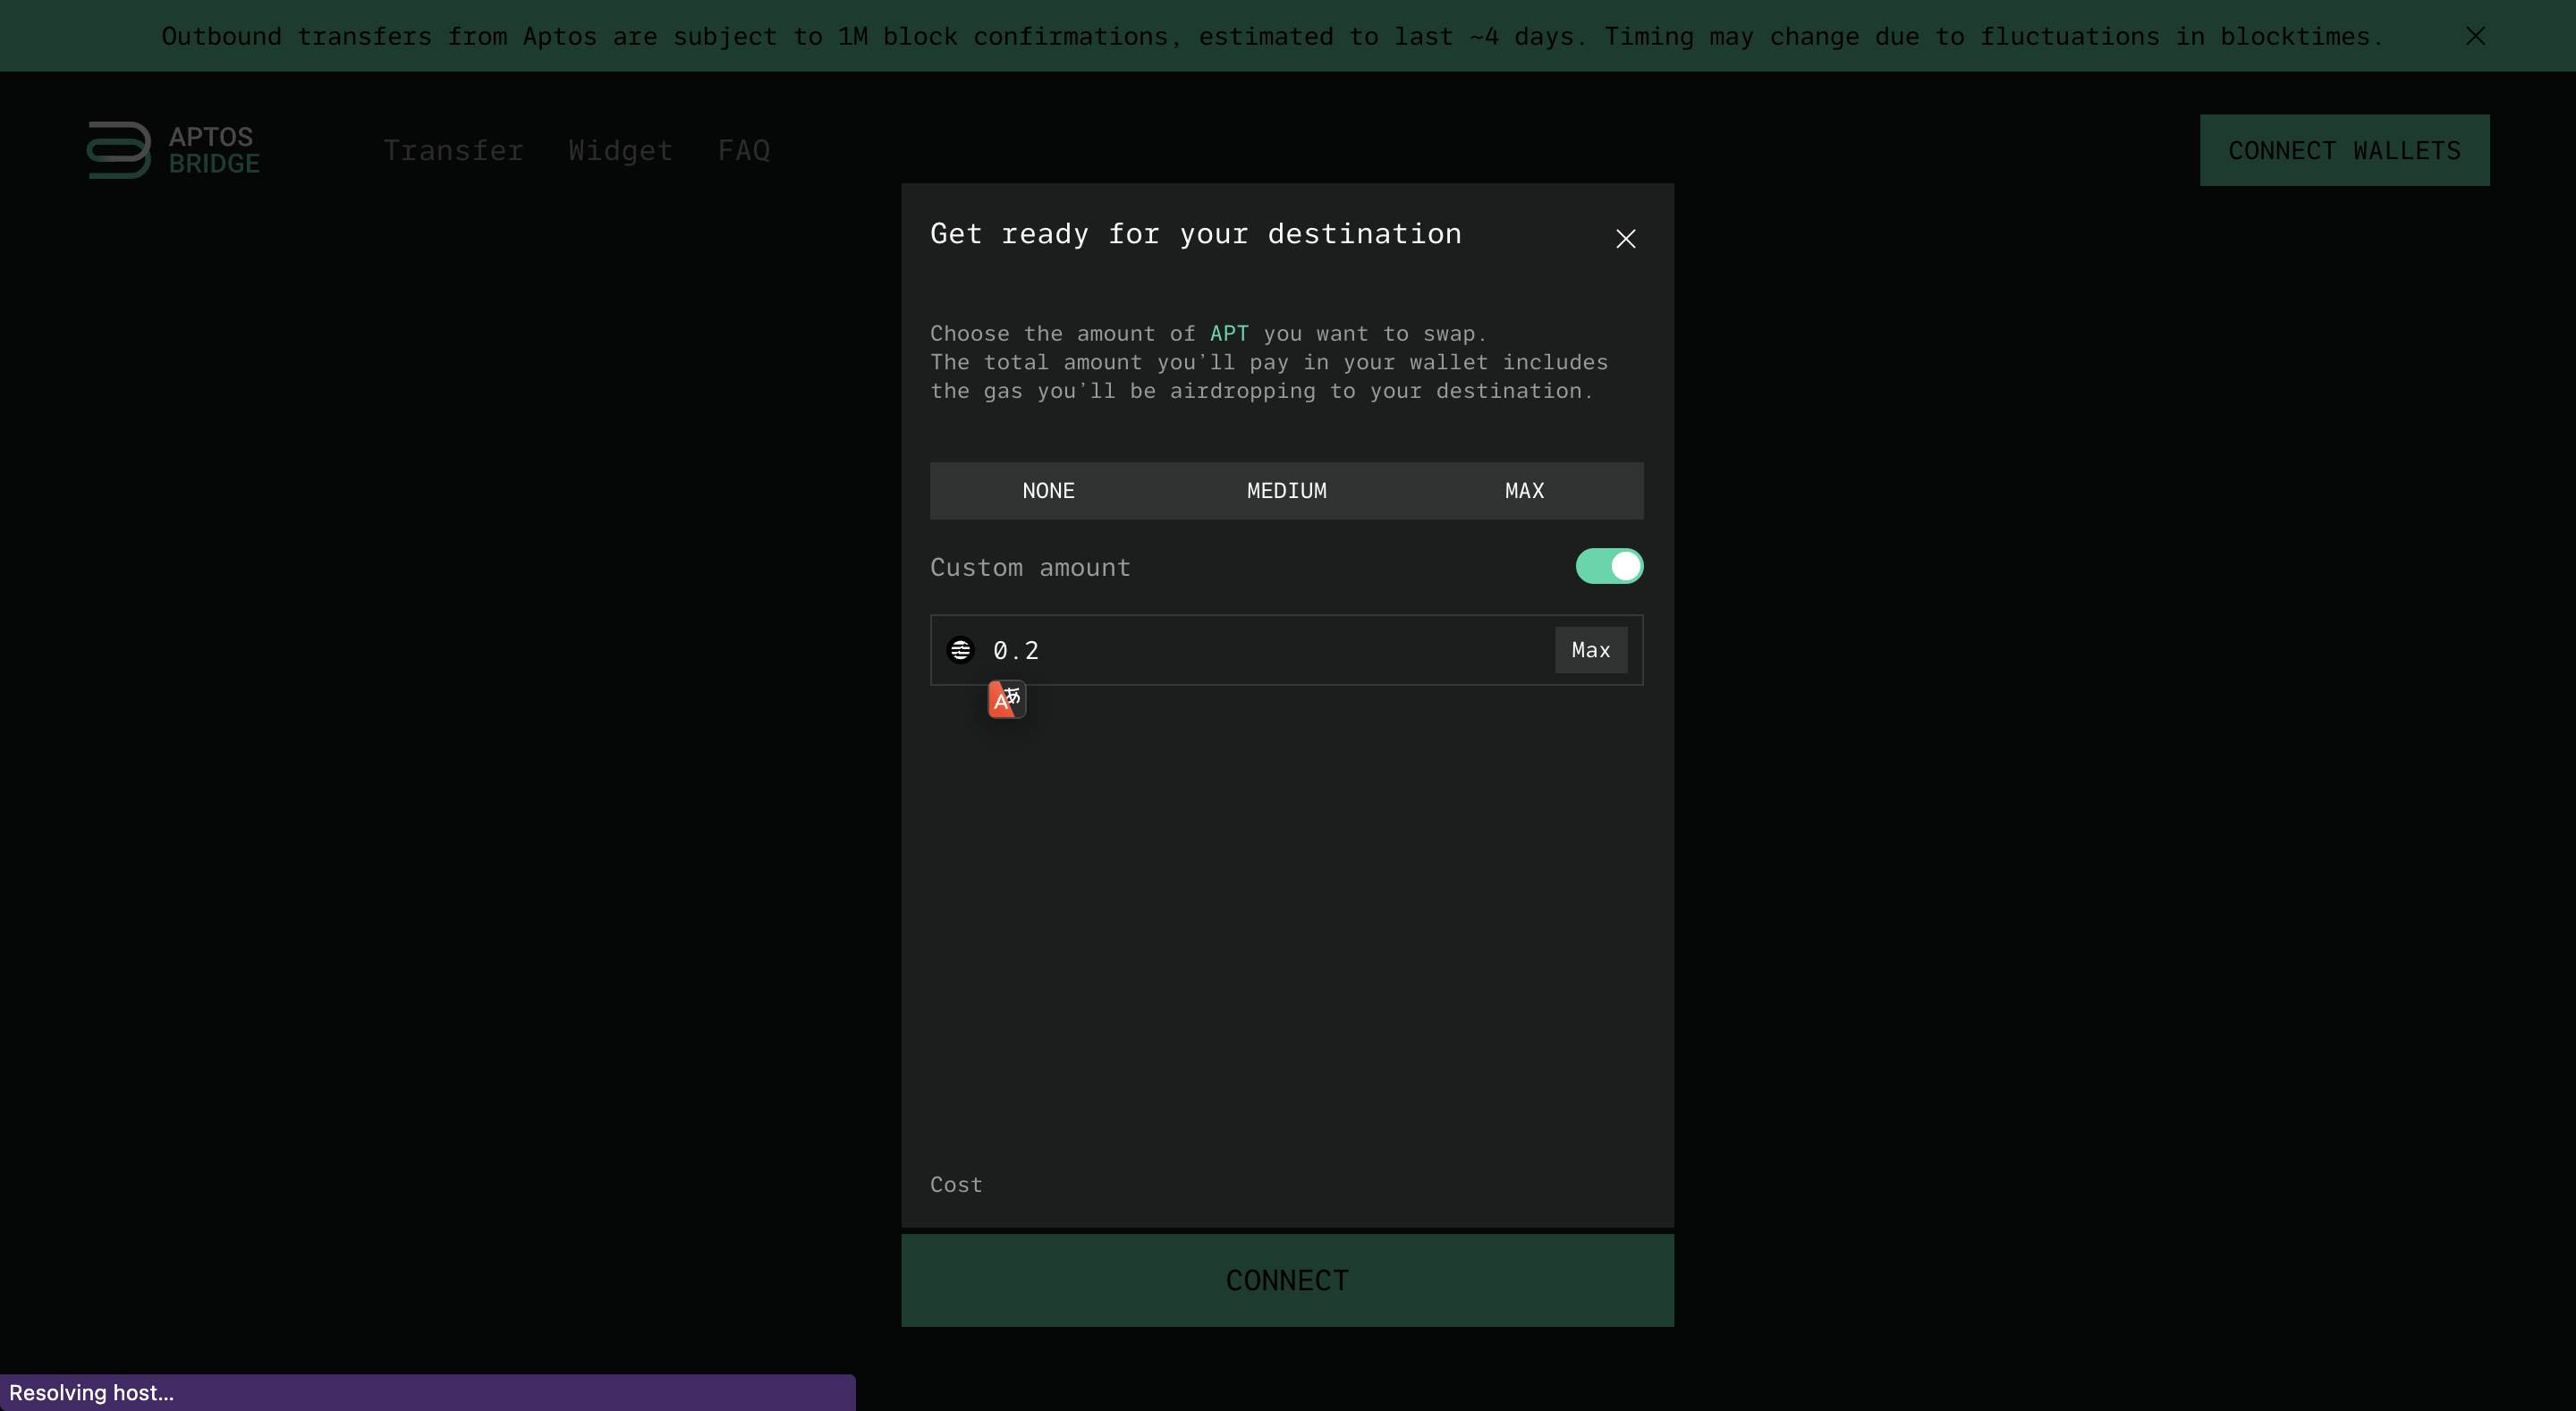2576x1411 pixels.
Task: Click the large CONNECT button
Action: click(x=1287, y=1280)
